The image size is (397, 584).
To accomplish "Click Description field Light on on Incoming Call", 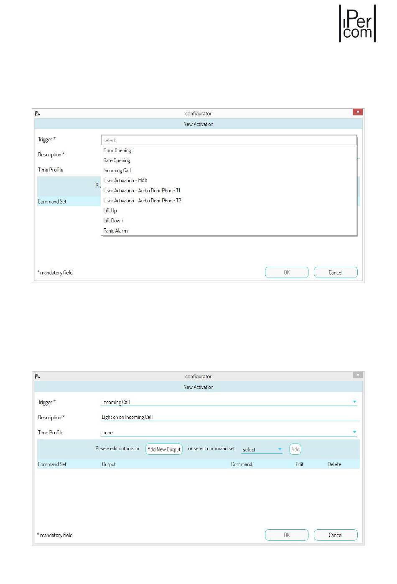I will (230, 417).
